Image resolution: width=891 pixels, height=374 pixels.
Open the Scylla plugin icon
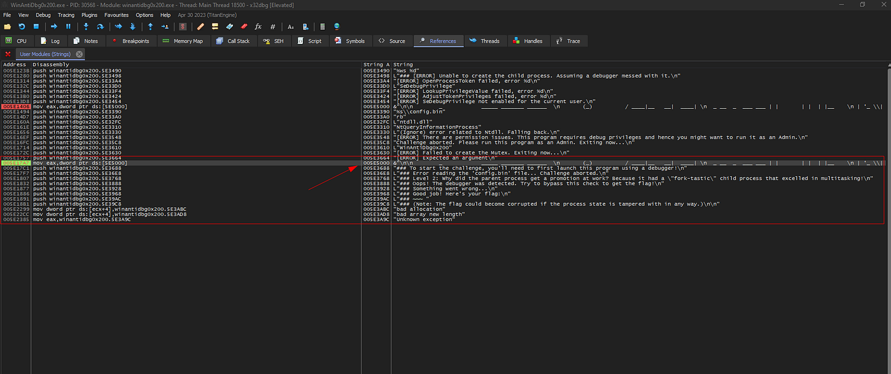tap(183, 27)
